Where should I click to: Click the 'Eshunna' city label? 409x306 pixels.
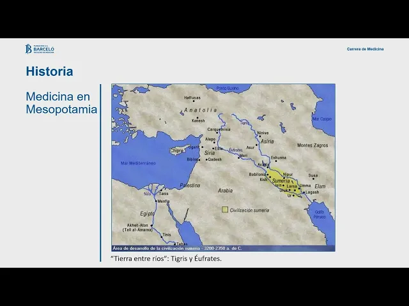(279, 157)
